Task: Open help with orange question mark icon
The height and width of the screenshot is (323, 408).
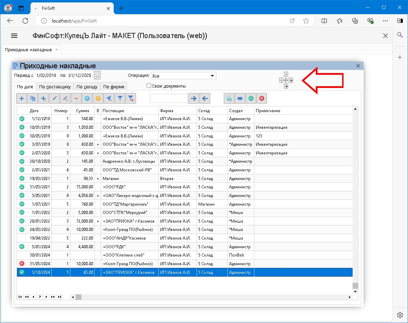Action: (98, 99)
